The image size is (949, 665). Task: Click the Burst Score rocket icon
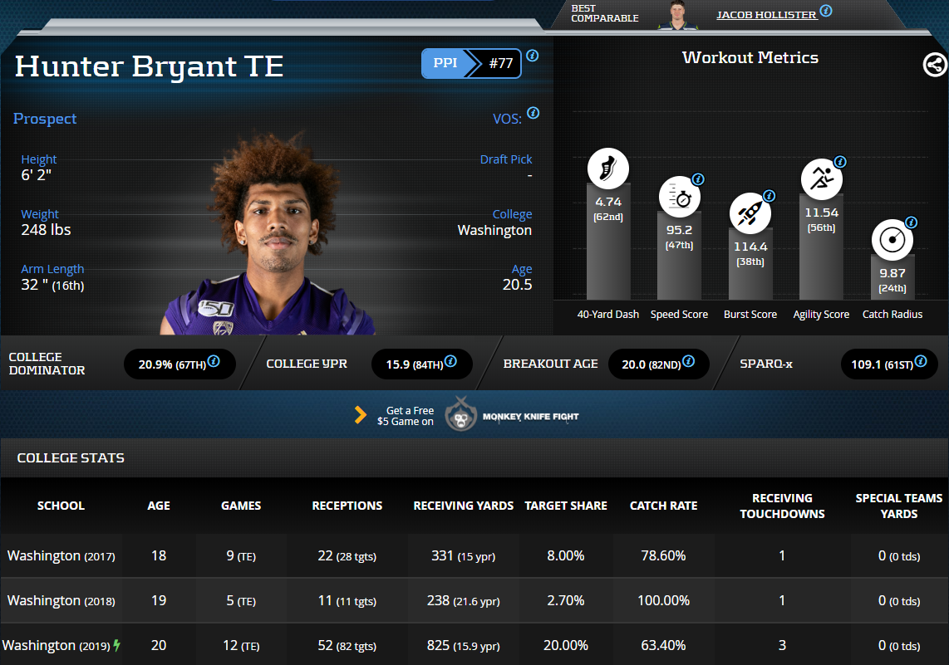(x=750, y=213)
